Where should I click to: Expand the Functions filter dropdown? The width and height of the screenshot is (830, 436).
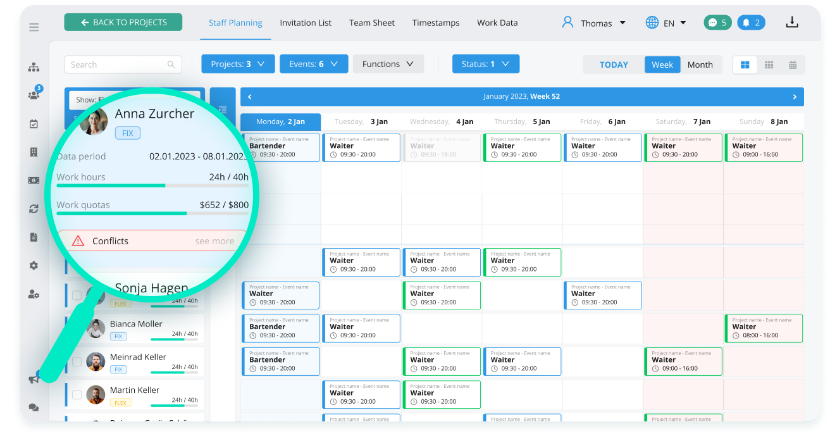click(x=388, y=63)
